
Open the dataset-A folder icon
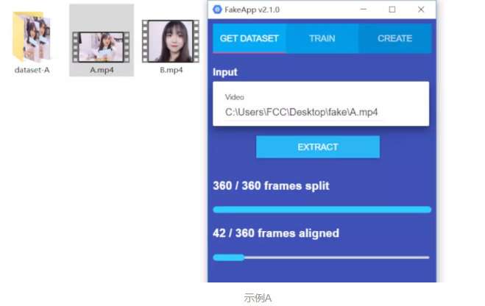[x=32, y=37]
